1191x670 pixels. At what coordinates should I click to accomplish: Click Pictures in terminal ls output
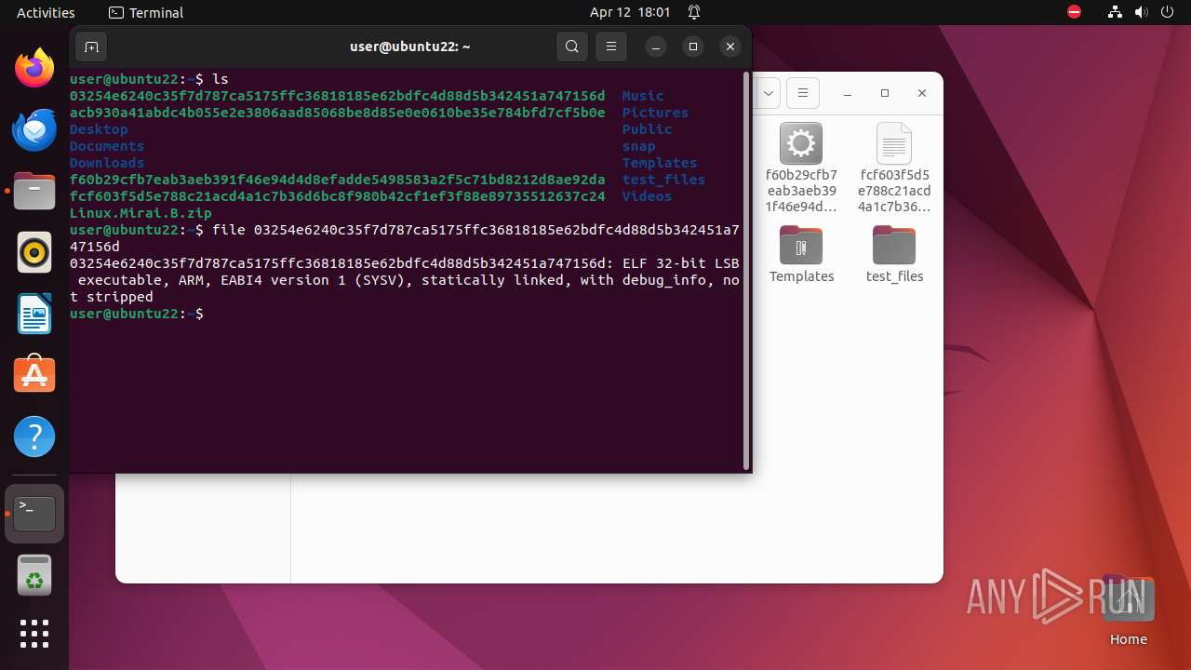(x=656, y=113)
